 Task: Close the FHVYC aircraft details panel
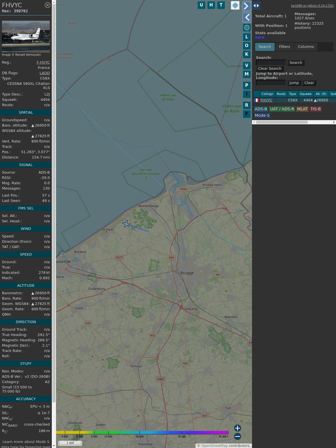coord(48,5)
